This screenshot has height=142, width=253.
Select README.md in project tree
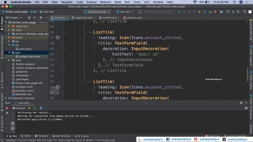tap(22, 94)
